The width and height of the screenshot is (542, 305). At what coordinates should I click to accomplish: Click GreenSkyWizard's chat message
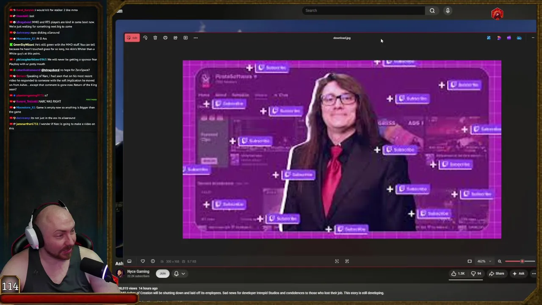point(53,49)
